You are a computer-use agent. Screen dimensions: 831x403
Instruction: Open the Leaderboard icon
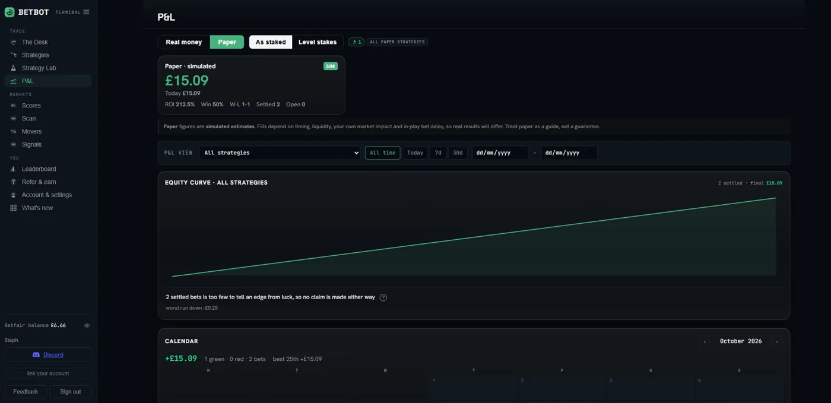[x=14, y=169]
